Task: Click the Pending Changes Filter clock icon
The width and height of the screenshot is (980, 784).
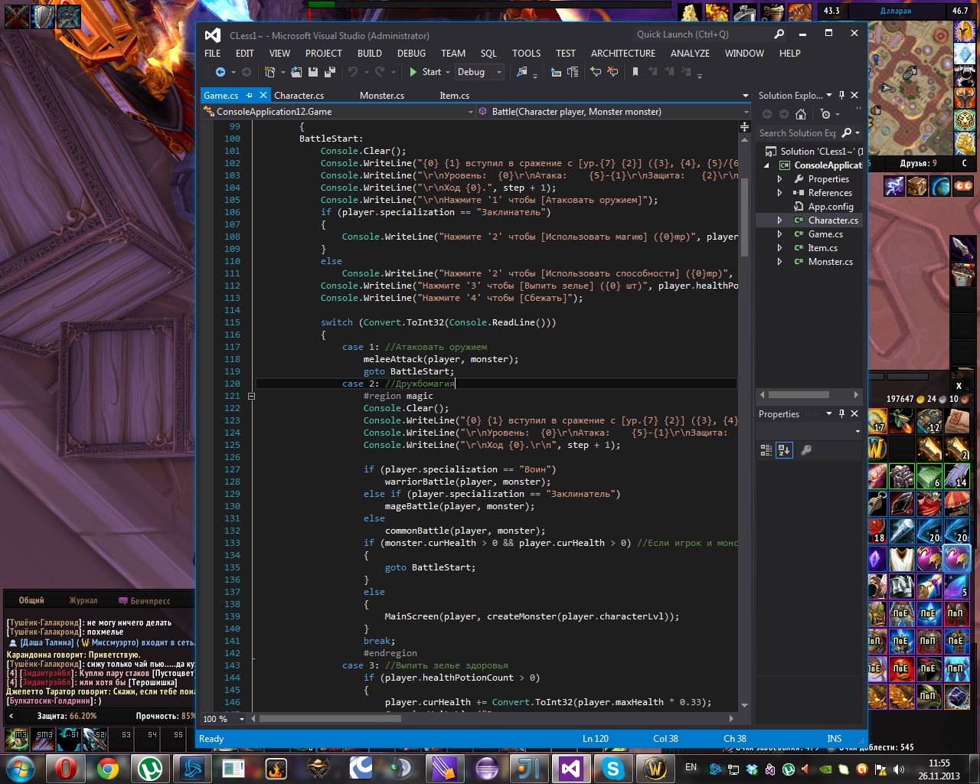Action: pos(825,114)
